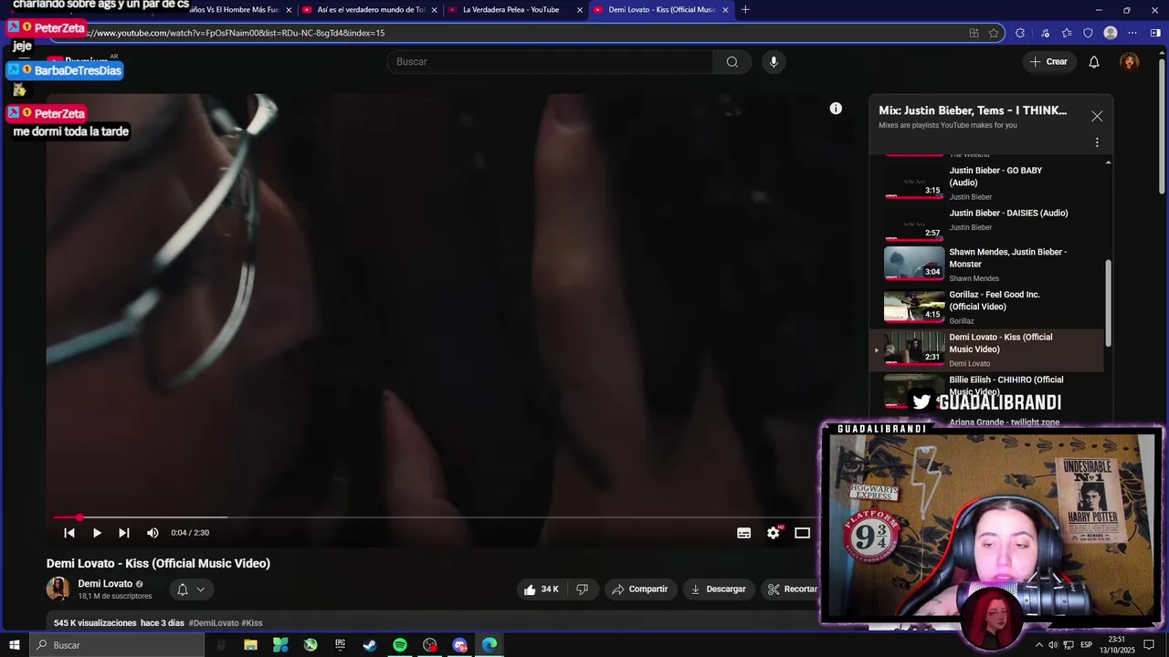Start voice search with microphone icon
Screen dimensions: 1169x657
point(774,62)
